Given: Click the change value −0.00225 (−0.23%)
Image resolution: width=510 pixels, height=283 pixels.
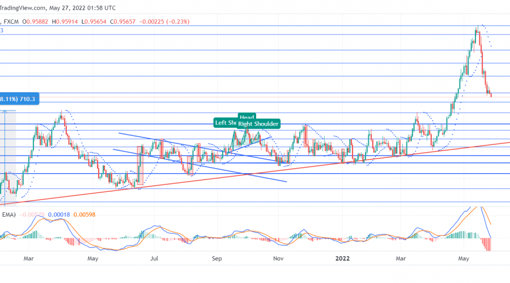Looking at the screenshot, I should coord(164,22).
